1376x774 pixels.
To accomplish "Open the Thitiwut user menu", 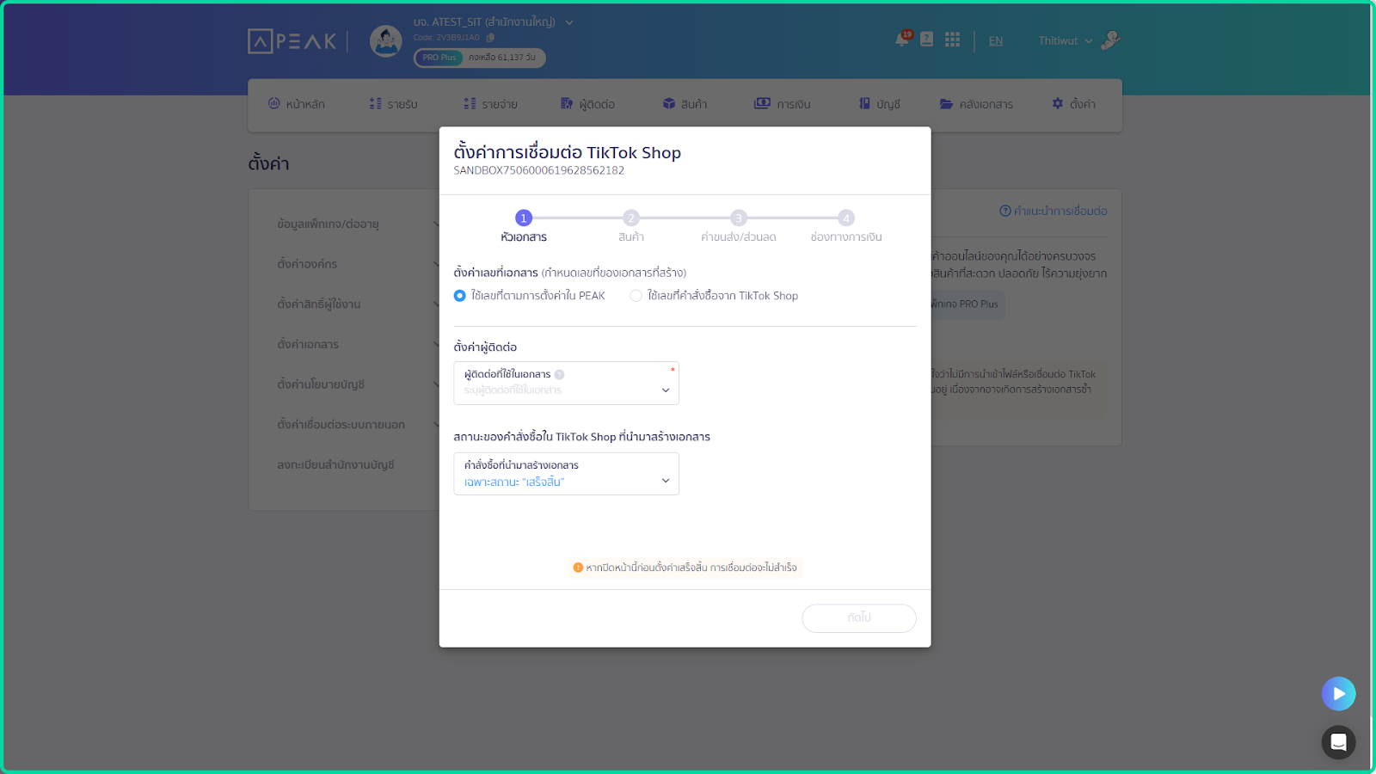I will (x=1065, y=40).
